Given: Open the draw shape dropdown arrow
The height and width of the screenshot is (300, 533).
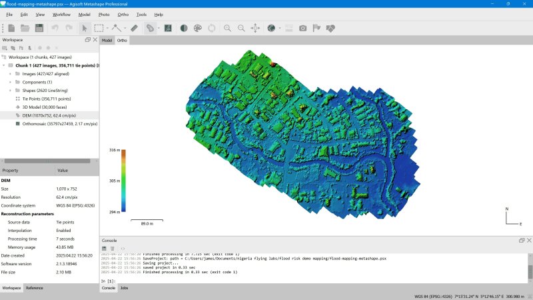Looking at the screenshot, I should point(125,28).
